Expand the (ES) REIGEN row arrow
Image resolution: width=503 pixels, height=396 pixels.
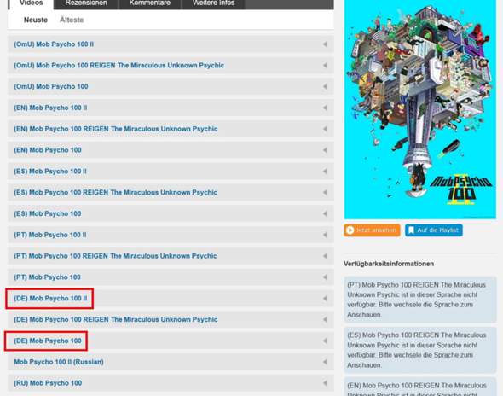(x=325, y=193)
